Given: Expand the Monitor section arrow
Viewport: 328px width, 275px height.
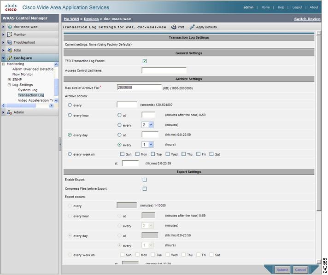Looking at the screenshot, I should [x=3, y=35].
